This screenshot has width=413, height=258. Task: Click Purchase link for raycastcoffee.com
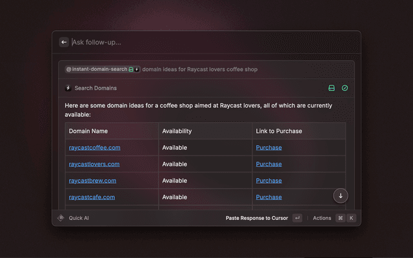point(268,148)
